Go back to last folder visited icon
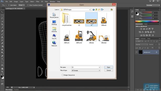Viewport: 161px width, 91px height. click(94, 10)
